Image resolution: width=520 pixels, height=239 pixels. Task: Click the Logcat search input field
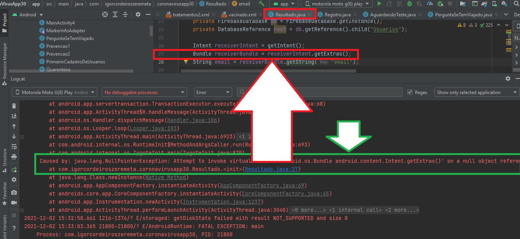click(320, 92)
